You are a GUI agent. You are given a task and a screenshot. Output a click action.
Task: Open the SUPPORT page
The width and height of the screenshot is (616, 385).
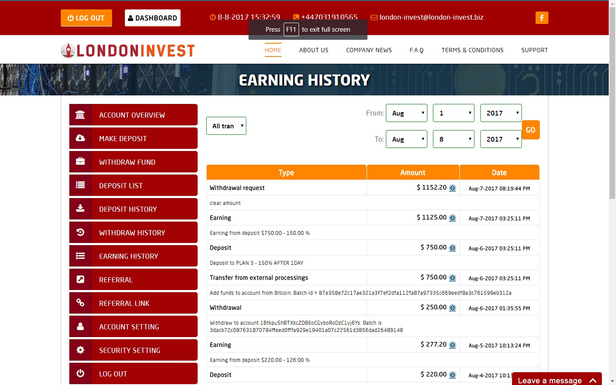[x=534, y=50]
